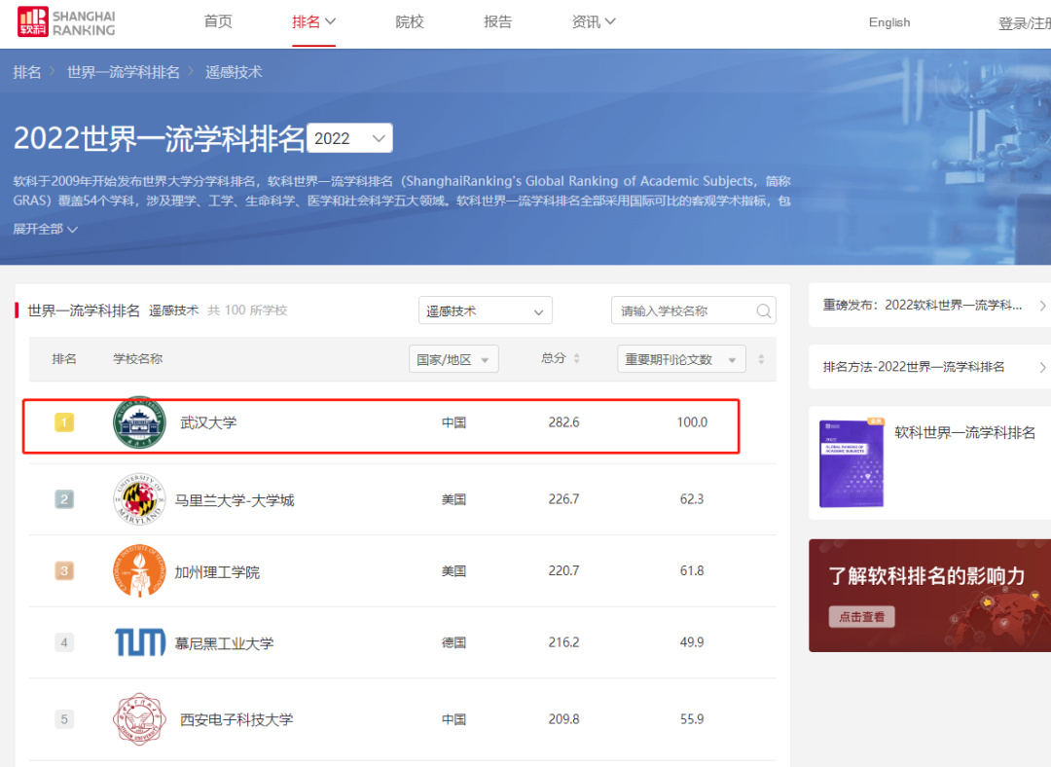This screenshot has height=767, width=1051.
Task: Open 排名方法-2022世界一流学科排名 article
Action: 914,367
